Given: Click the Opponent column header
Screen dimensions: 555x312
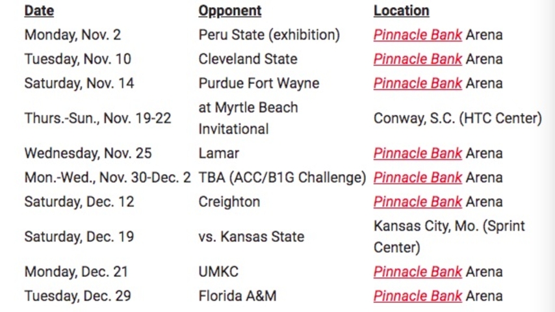Looking at the screenshot, I should click(229, 10).
